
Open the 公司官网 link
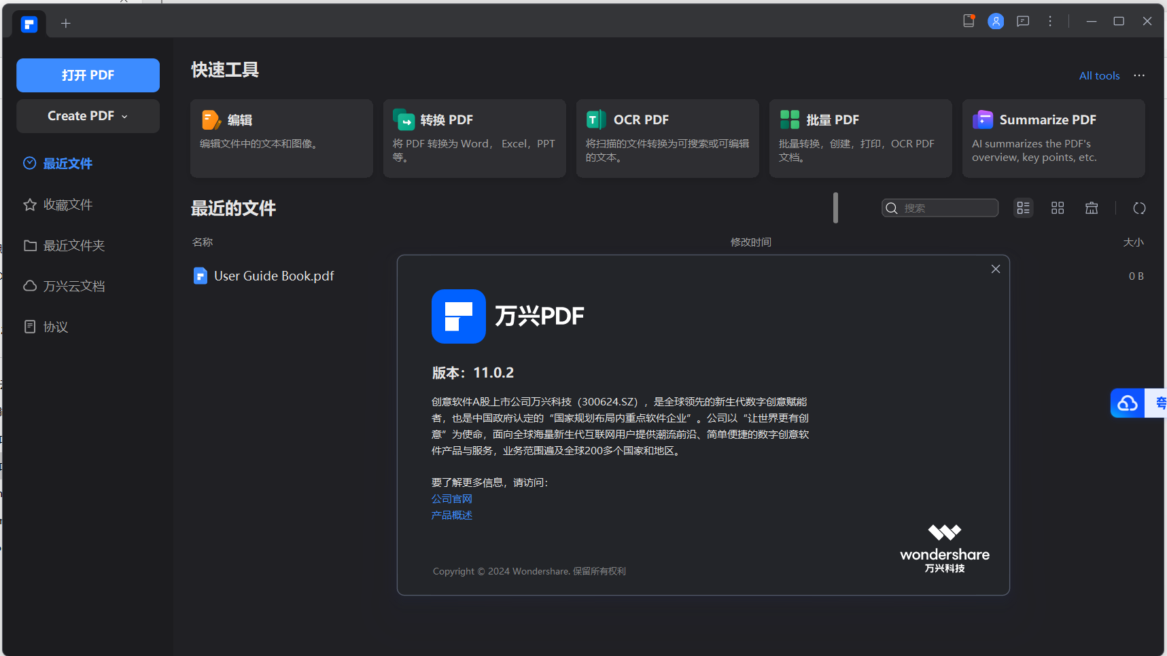[x=452, y=499]
